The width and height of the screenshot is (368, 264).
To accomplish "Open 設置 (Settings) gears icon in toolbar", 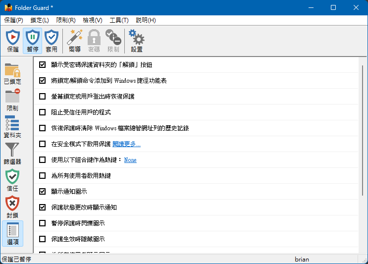I will tap(136, 41).
